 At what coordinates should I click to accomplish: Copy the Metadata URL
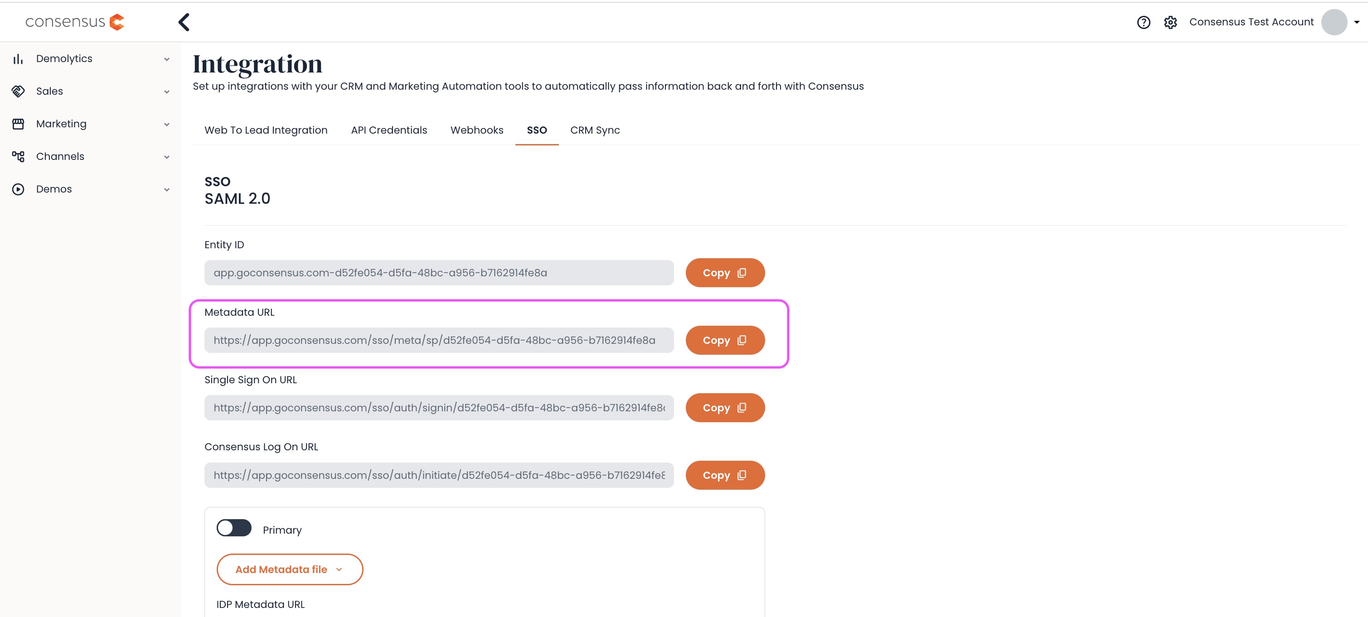pyautogui.click(x=725, y=340)
